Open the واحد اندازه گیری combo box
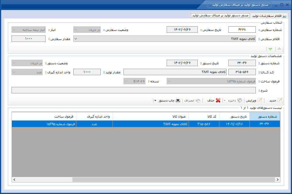292x194 pixels. pos(27,72)
